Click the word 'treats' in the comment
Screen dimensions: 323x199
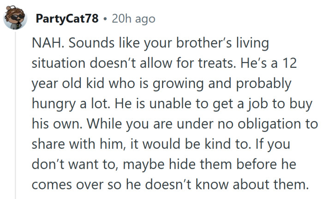tap(220, 65)
